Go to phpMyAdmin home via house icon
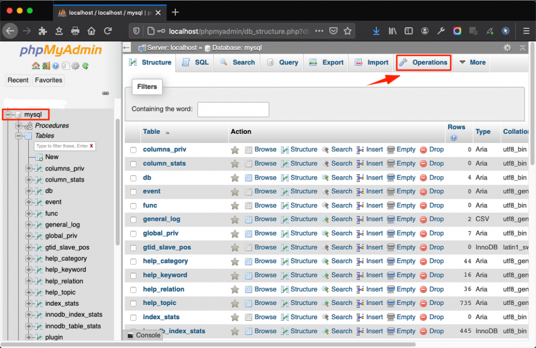This screenshot has height=348, width=536. [36, 65]
